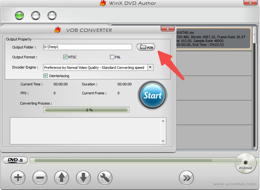Click the green circle button at top
This screenshot has width=260, height=190.
19,15
